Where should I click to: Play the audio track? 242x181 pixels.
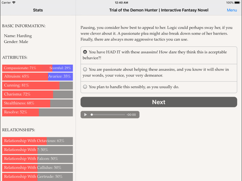[x=85, y=115]
